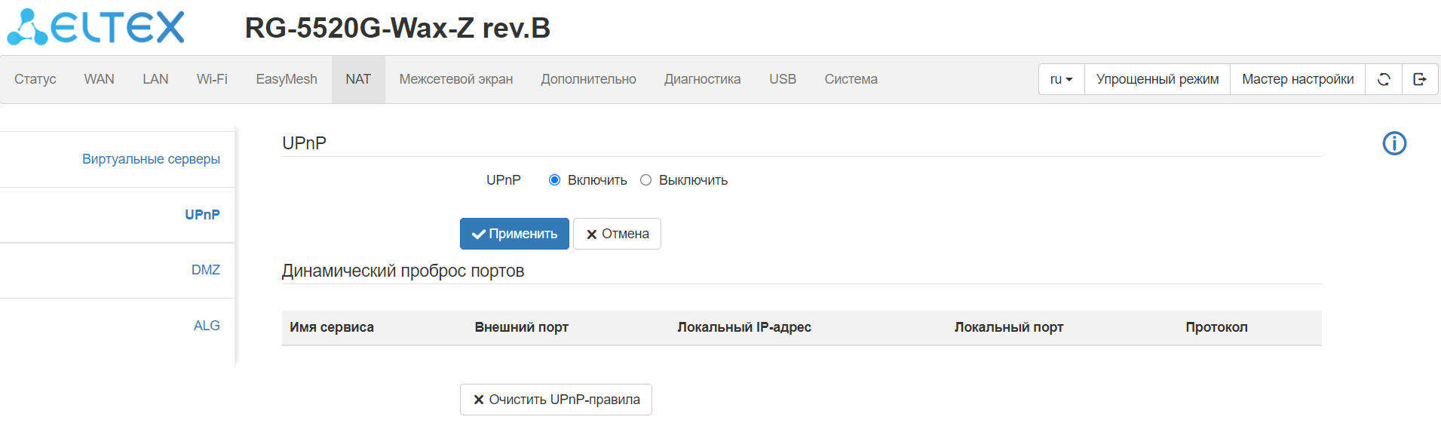The height and width of the screenshot is (429, 1441).
Task: Click the Применить button
Action: click(x=514, y=234)
